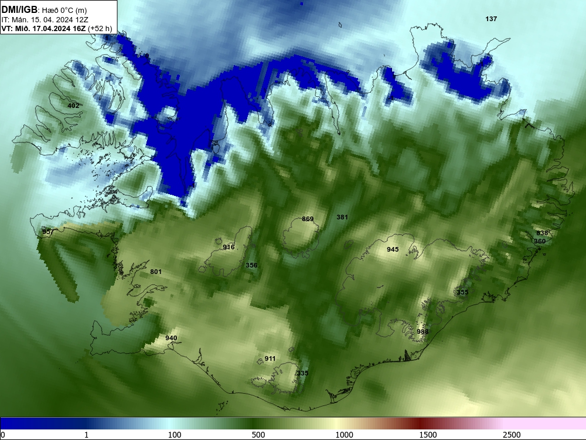Click the legend label '100'
The height and width of the screenshot is (440, 586).
point(175,435)
